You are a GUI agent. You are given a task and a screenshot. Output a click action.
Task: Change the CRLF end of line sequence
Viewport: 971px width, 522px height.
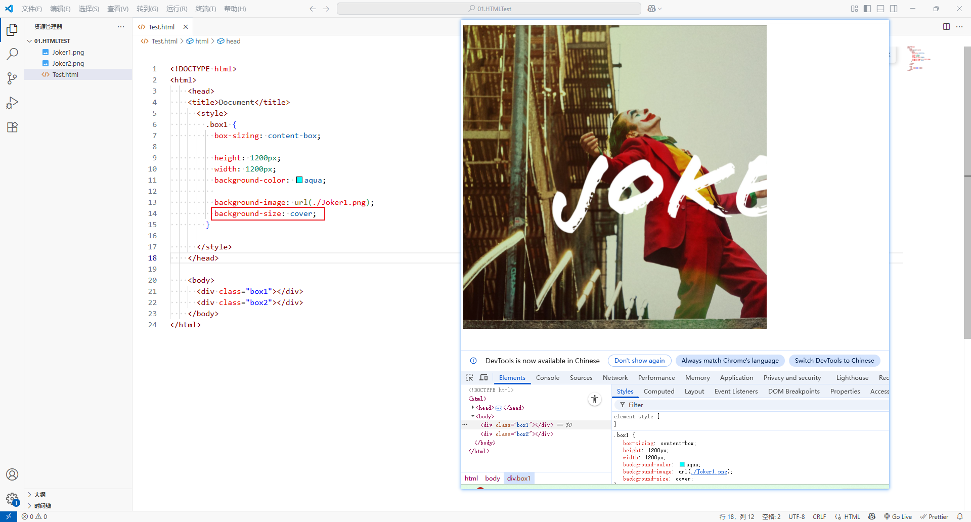(x=819, y=516)
